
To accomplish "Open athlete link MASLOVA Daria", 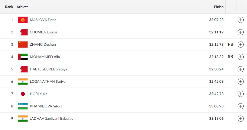I will click(43, 20).
